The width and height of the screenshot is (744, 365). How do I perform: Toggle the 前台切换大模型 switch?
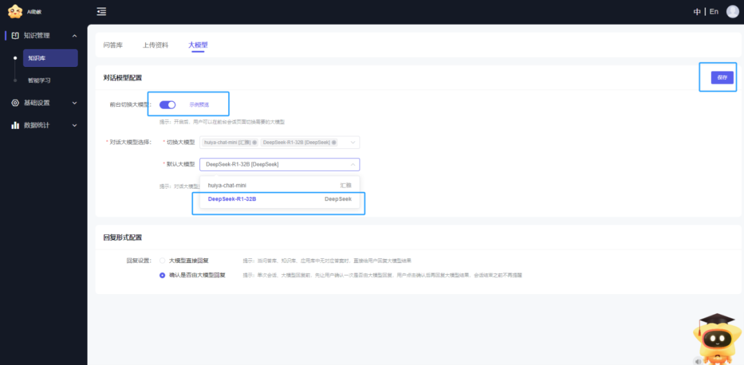tap(167, 105)
